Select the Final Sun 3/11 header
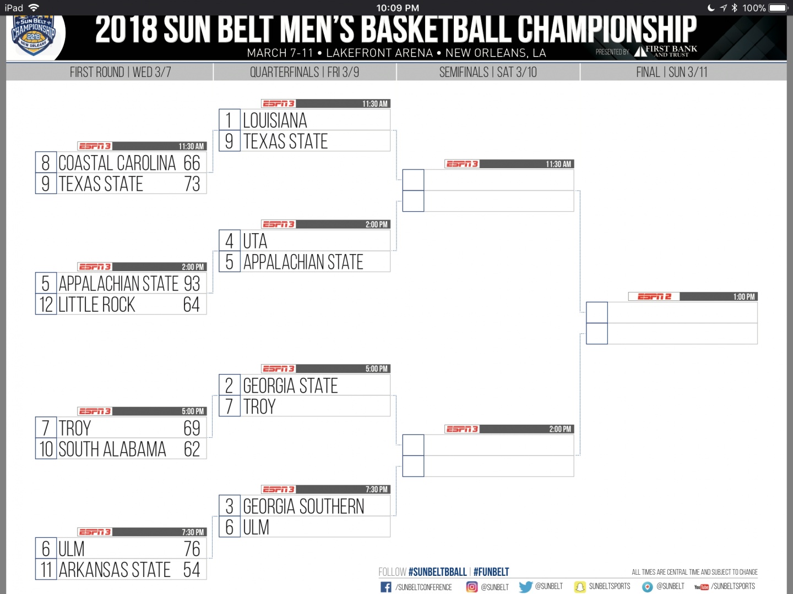 tap(671, 72)
